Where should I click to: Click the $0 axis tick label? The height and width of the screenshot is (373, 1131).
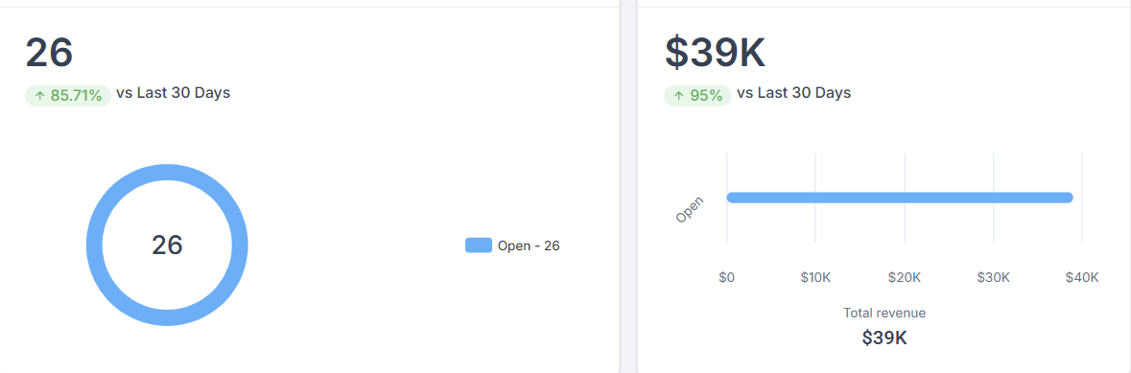click(x=726, y=278)
